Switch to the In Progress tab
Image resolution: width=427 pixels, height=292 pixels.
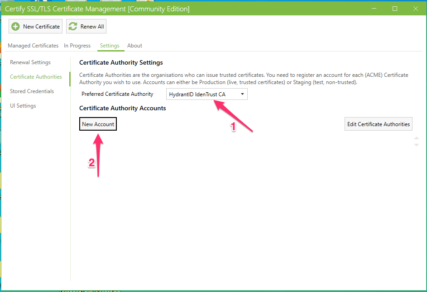point(77,46)
